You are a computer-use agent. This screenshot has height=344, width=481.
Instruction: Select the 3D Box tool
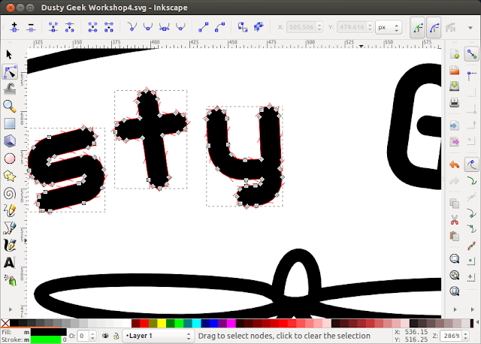pos(10,141)
